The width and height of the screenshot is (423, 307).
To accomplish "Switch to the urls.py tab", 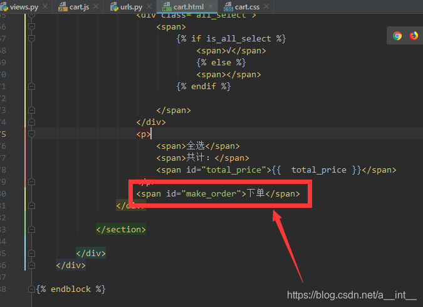I will click(x=131, y=7).
